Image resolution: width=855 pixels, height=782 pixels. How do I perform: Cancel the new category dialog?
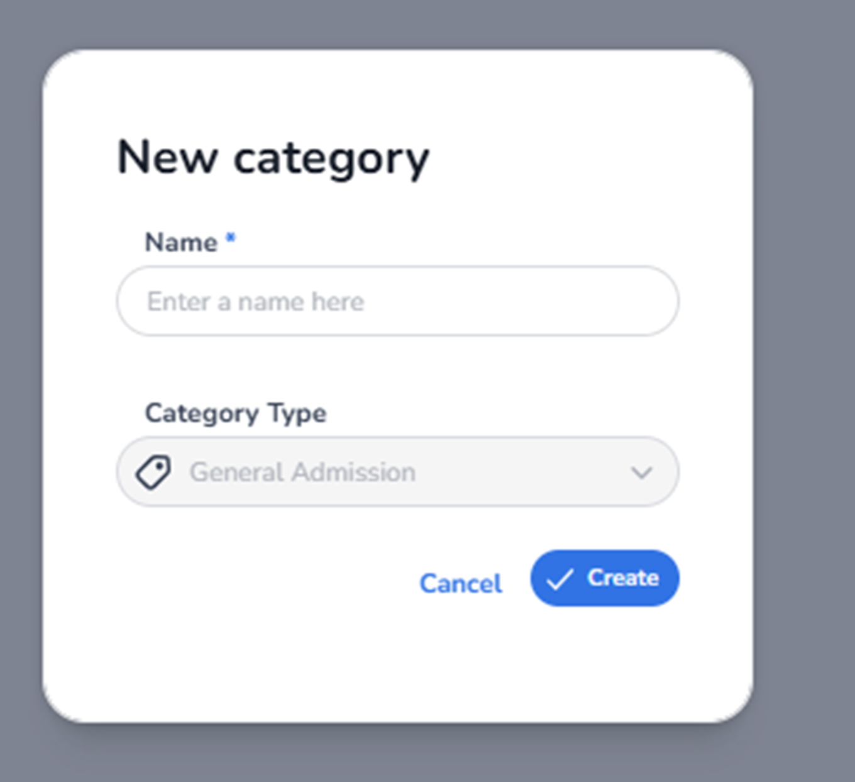(461, 583)
